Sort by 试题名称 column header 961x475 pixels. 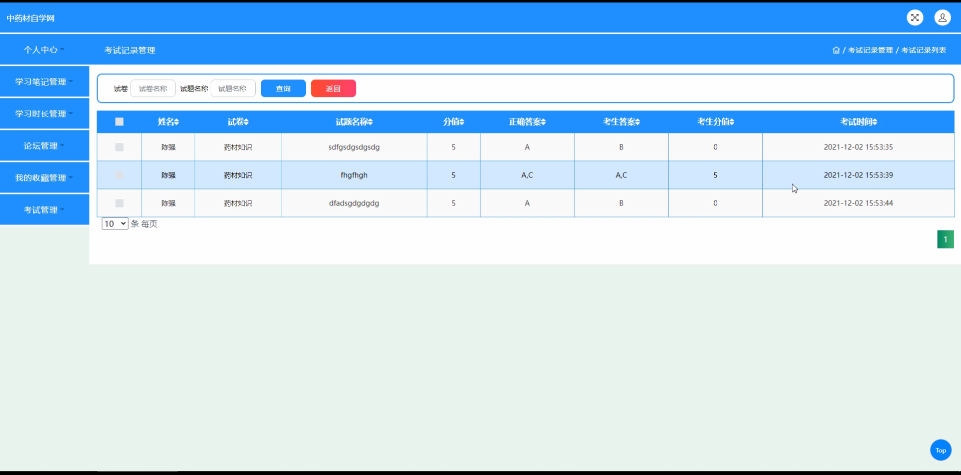click(354, 121)
